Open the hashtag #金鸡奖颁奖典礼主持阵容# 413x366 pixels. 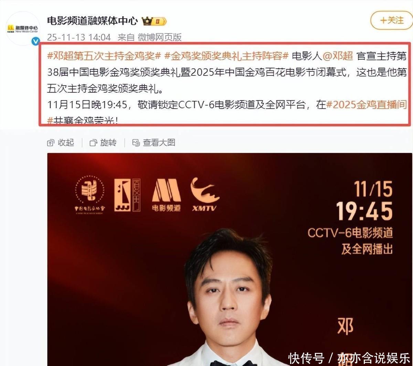(226, 56)
